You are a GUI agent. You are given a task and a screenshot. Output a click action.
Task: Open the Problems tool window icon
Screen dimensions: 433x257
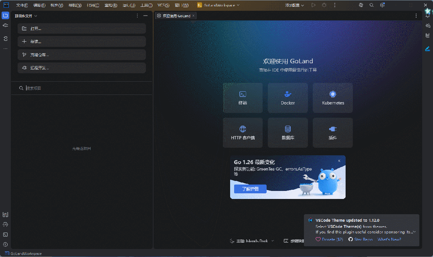click(5, 244)
